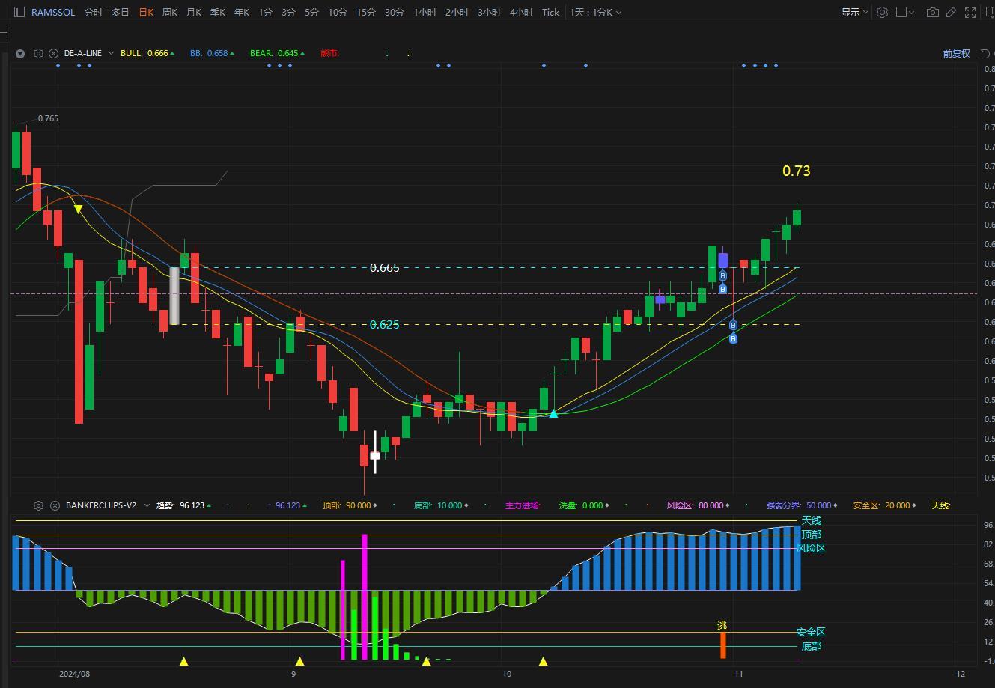Click the 主力进场 legend label
Viewport: 995px width, 688px height.
pos(523,505)
